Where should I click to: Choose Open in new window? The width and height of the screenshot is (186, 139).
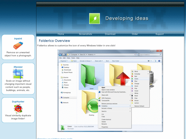coord(108,90)
